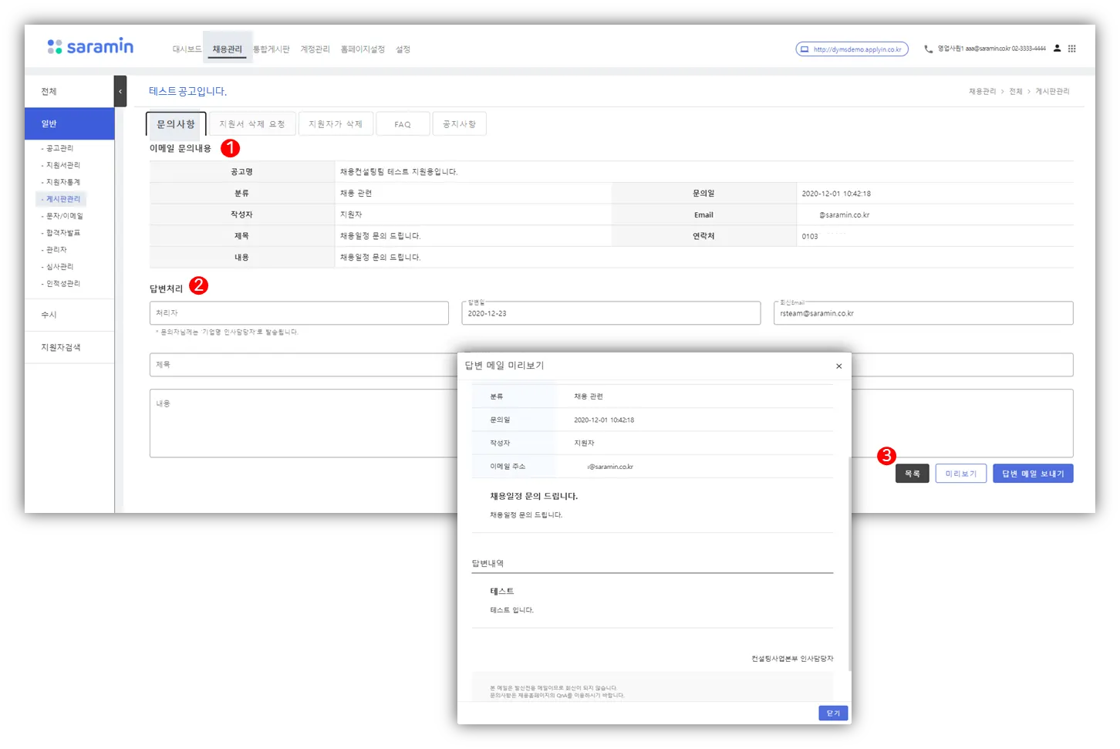Click the 채용컨설팅팀 테스트 지원용입니다. cell
1120x749 pixels.
(399, 172)
